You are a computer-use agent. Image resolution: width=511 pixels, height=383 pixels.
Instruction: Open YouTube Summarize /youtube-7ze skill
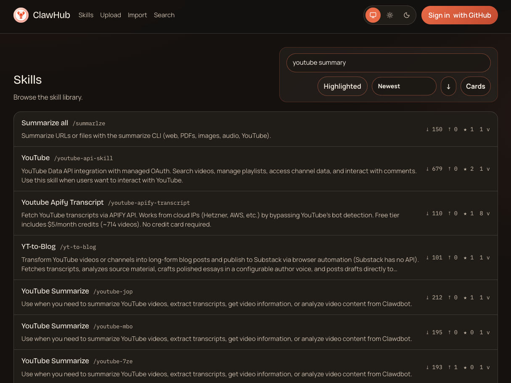point(256,367)
